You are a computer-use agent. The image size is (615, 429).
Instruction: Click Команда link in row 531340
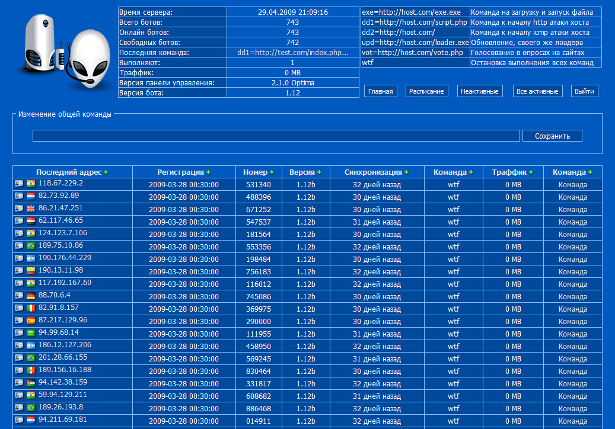[x=573, y=184]
